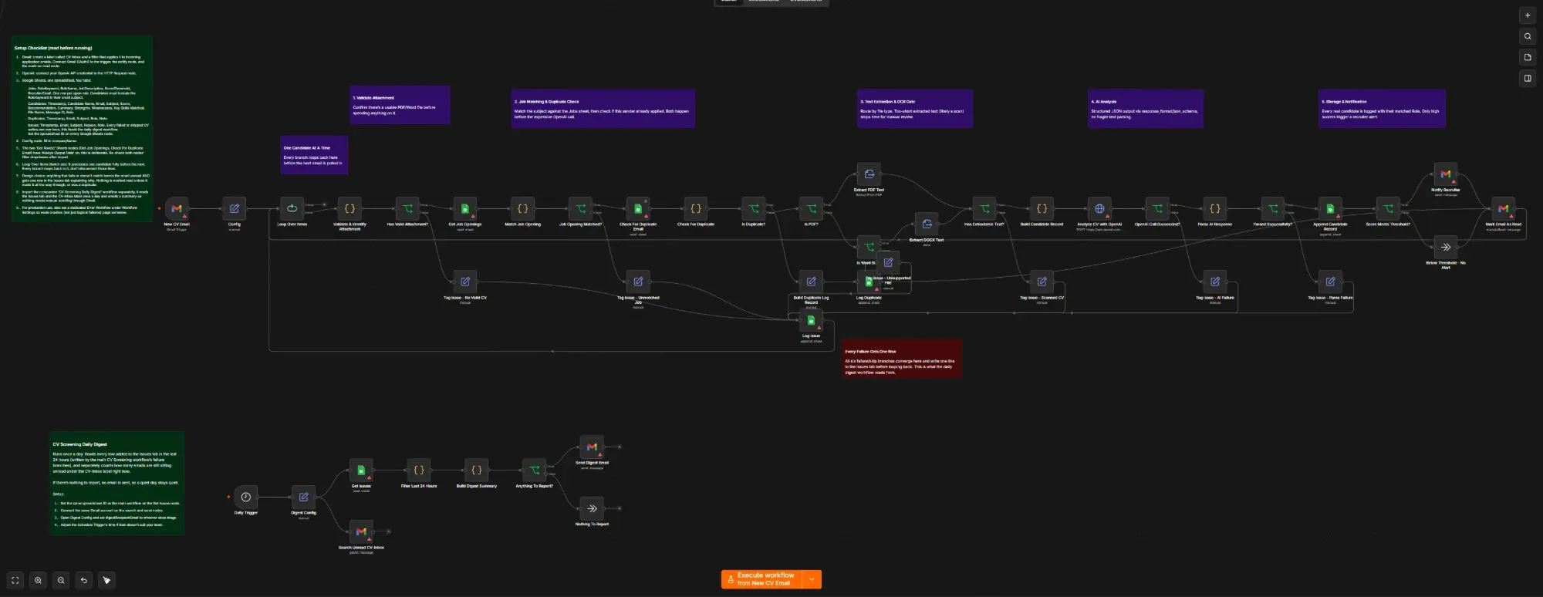This screenshot has height=597, width=1543.
Task: Open Tag Issue - AI Failure node
Action: point(1215,282)
